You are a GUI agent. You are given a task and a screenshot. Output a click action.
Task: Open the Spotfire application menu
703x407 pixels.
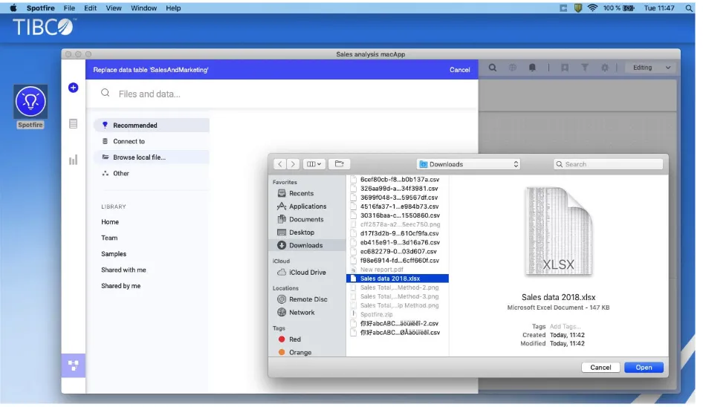click(40, 8)
